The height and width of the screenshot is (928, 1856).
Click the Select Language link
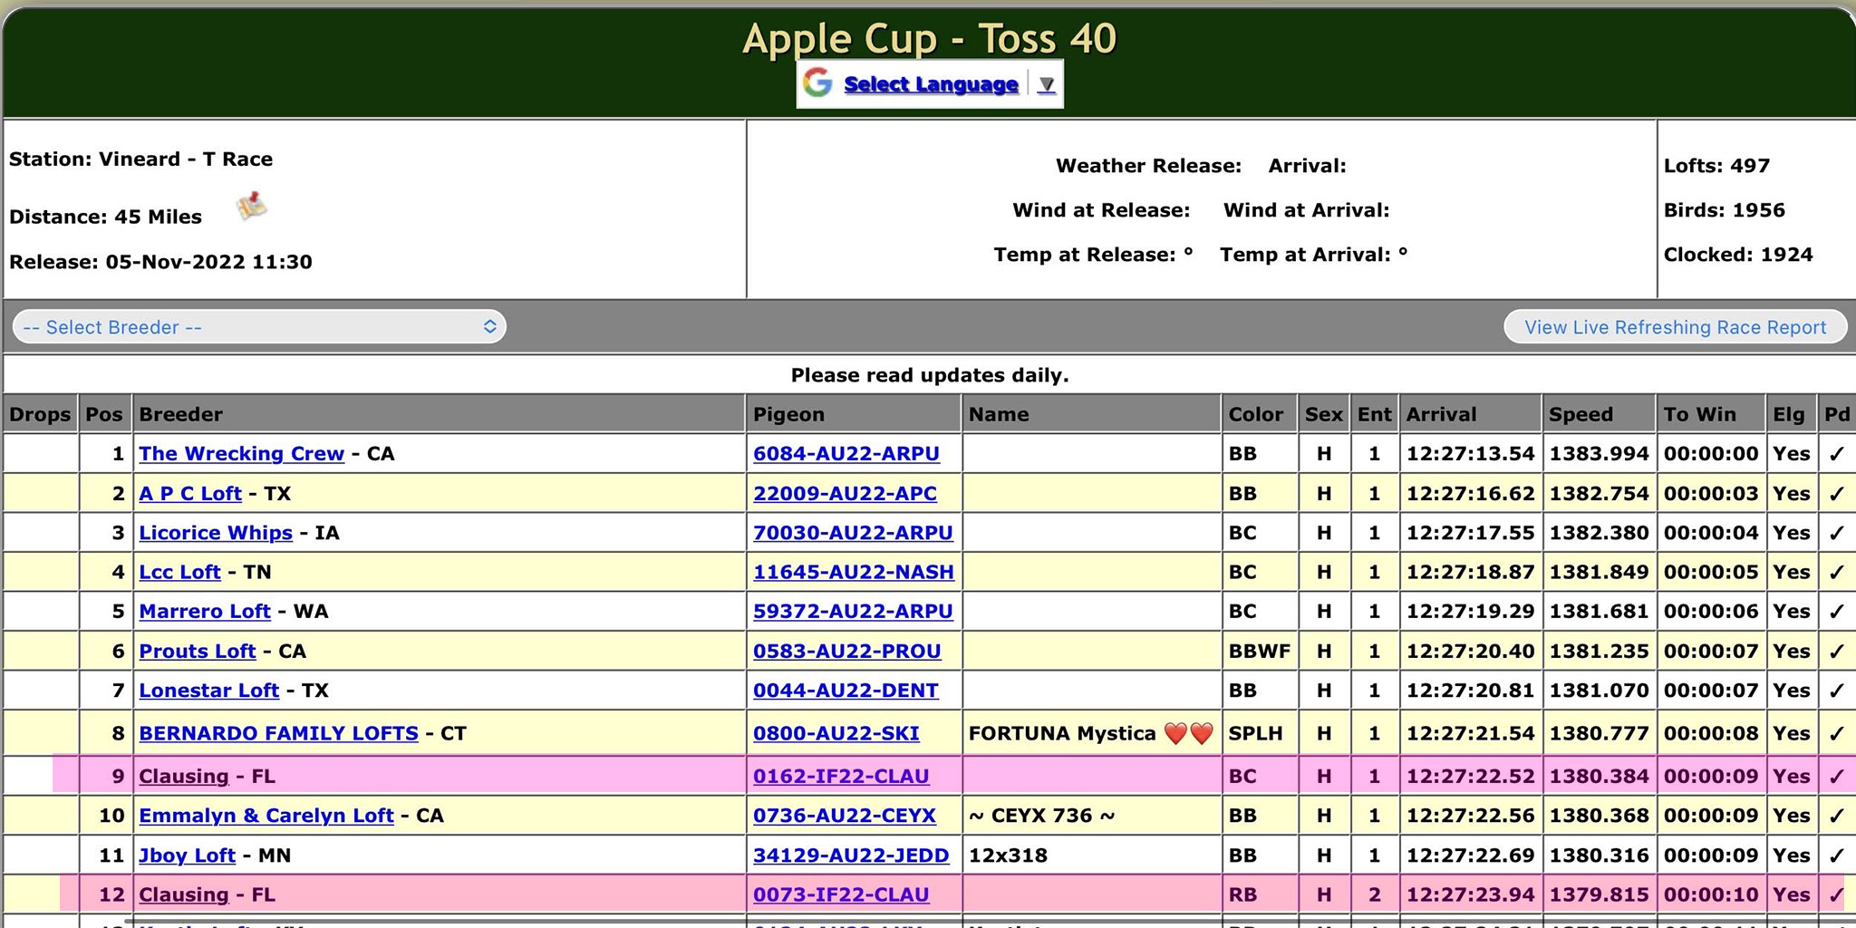tap(931, 84)
